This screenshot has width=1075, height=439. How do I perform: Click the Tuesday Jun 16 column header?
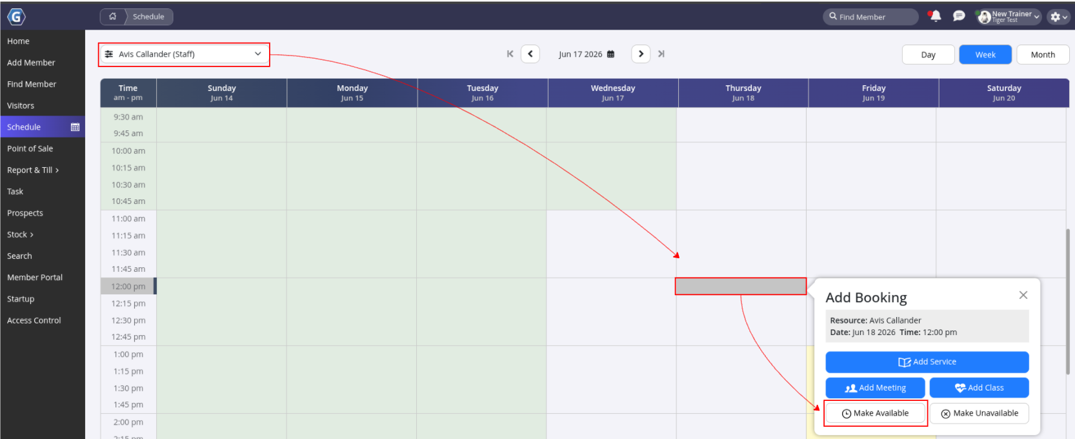(x=483, y=93)
